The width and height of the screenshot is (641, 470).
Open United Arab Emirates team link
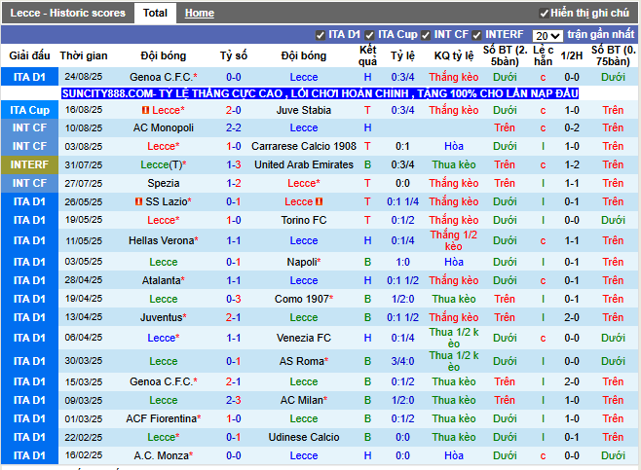(x=304, y=164)
